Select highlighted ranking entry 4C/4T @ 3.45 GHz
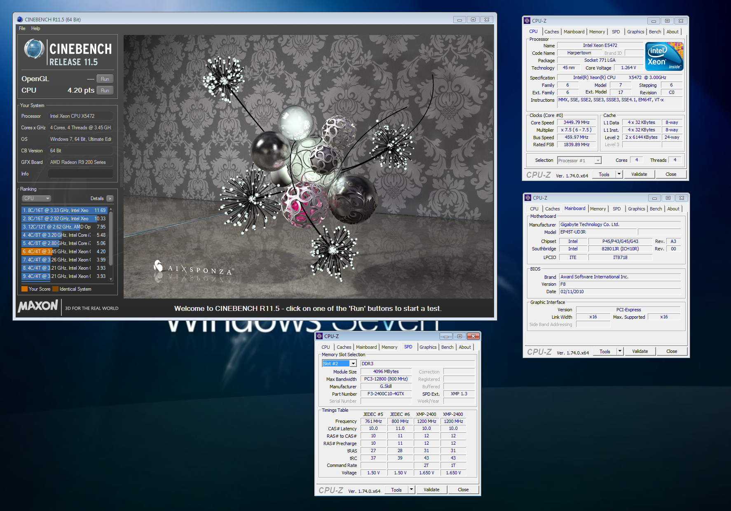Viewport: 731px width, 511px height. pos(64,252)
